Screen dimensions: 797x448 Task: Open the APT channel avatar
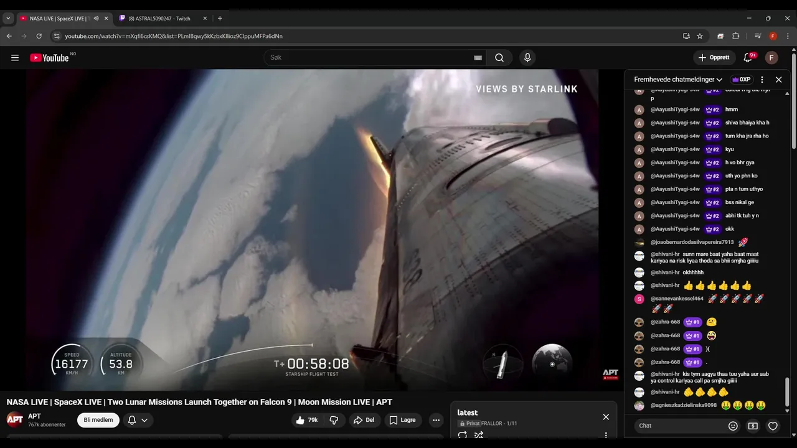[15, 419]
